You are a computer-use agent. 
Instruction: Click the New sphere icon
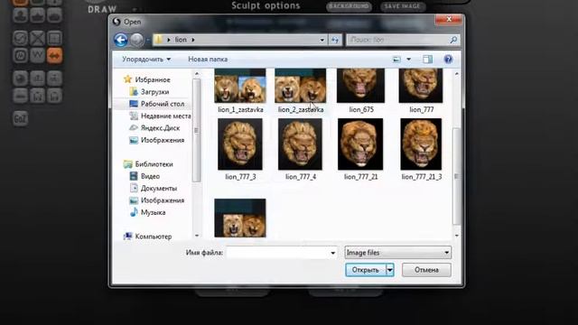(x=20, y=79)
